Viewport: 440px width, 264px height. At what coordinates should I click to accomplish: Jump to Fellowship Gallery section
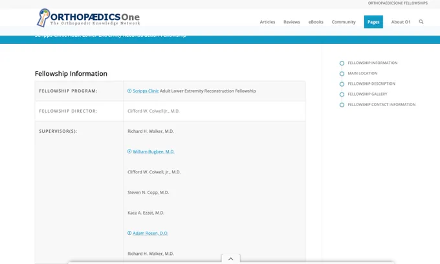[x=368, y=94]
